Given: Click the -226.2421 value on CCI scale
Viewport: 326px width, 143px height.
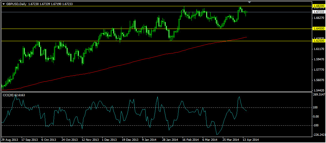Looking at the screenshot, I should pos(319,135).
